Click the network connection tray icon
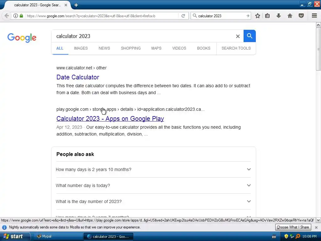This screenshot has height=241, width=321. coord(292,237)
